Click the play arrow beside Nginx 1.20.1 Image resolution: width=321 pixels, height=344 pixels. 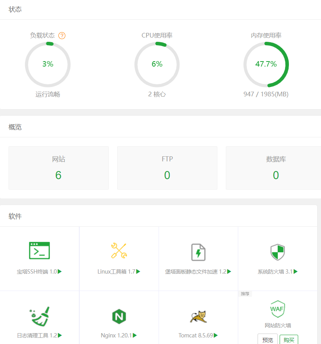click(135, 335)
